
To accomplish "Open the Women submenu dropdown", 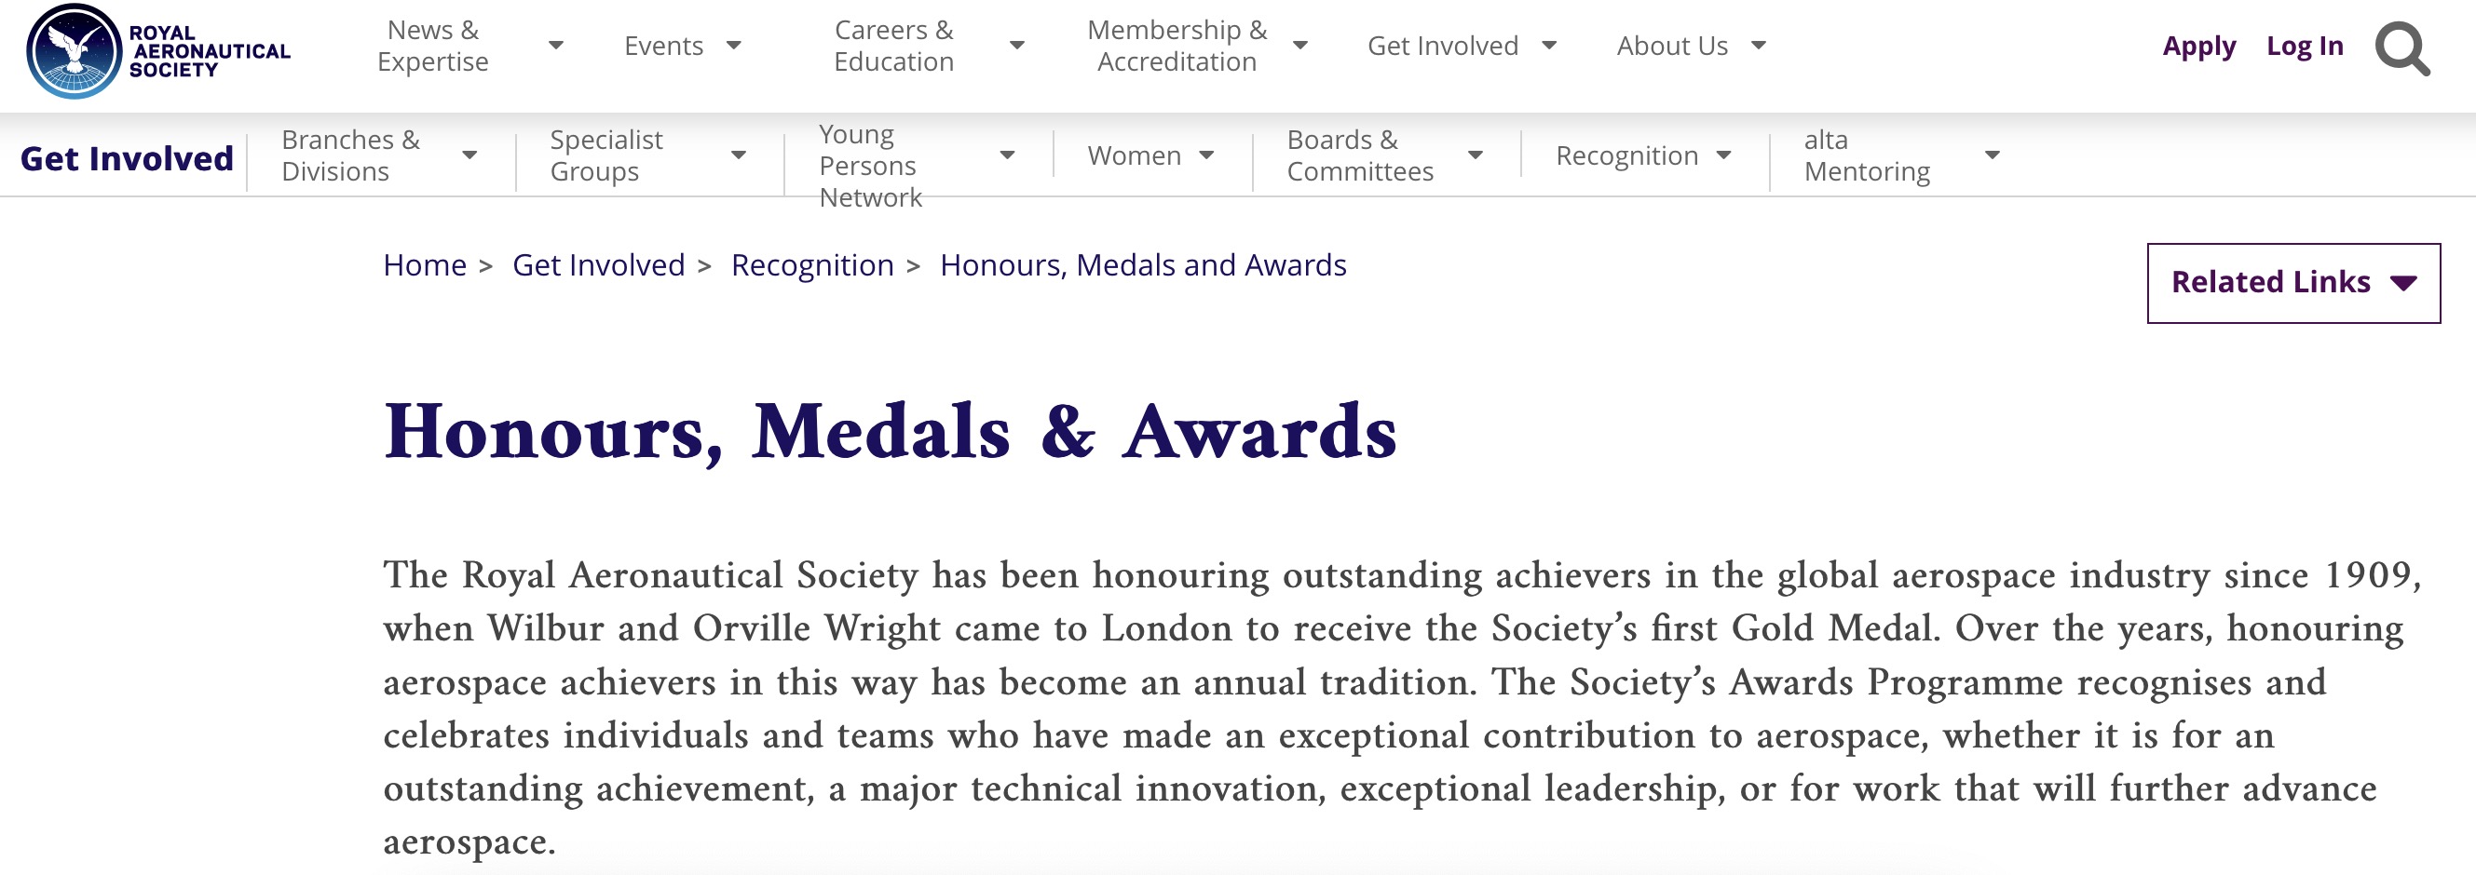I will click(1209, 155).
